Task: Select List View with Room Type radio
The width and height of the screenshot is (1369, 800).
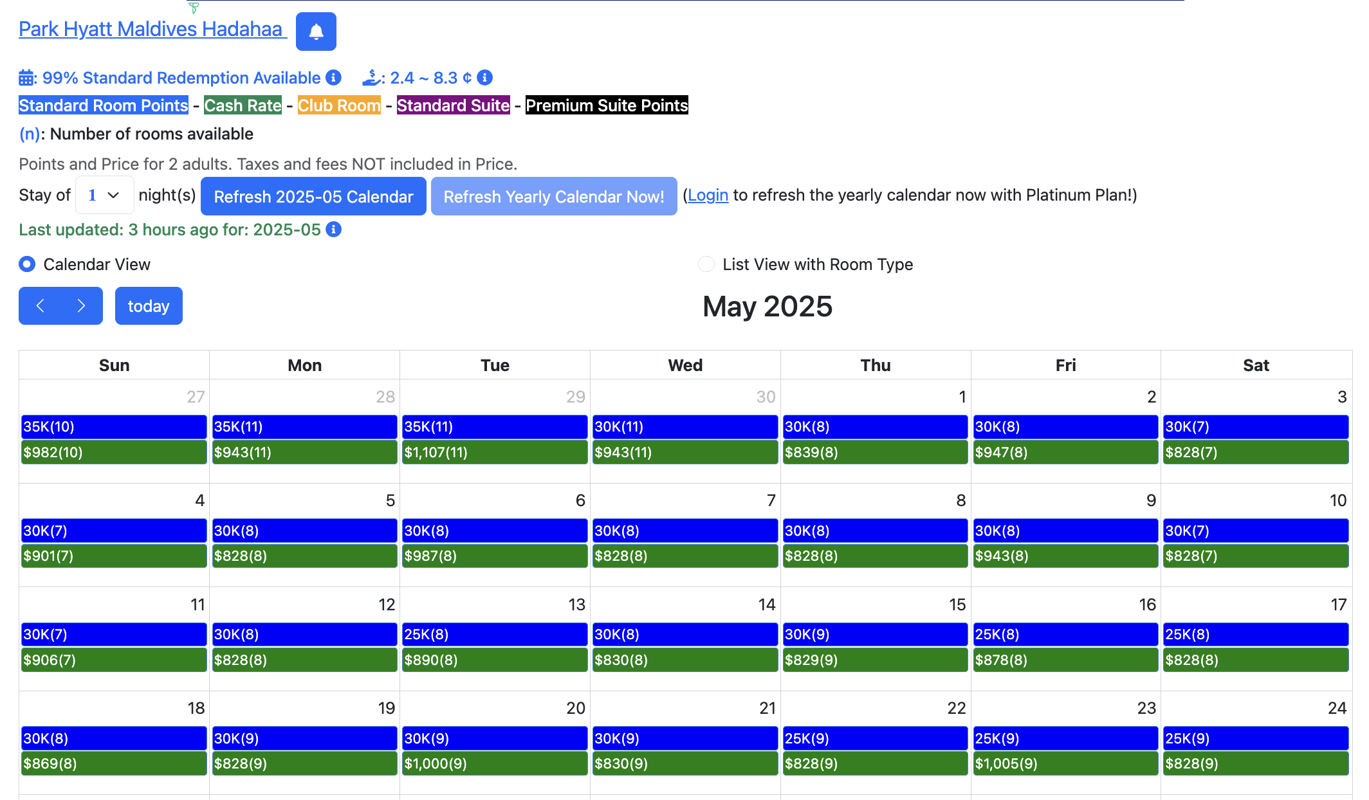Action: pos(706,264)
